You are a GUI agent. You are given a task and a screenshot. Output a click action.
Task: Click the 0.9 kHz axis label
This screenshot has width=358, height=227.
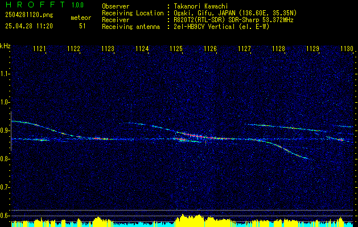(x=5, y=131)
